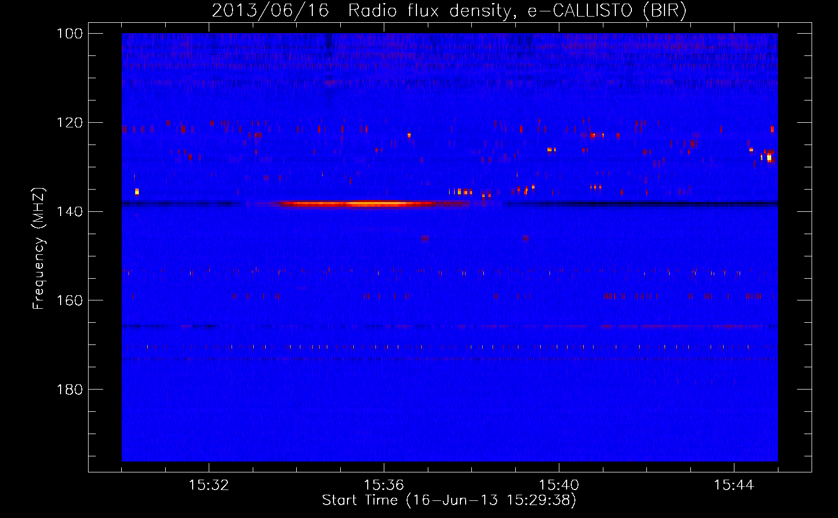Image resolution: width=838 pixels, height=518 pixels.
Task: Click the 15:32 time tick label
Action: pos(209,485)
